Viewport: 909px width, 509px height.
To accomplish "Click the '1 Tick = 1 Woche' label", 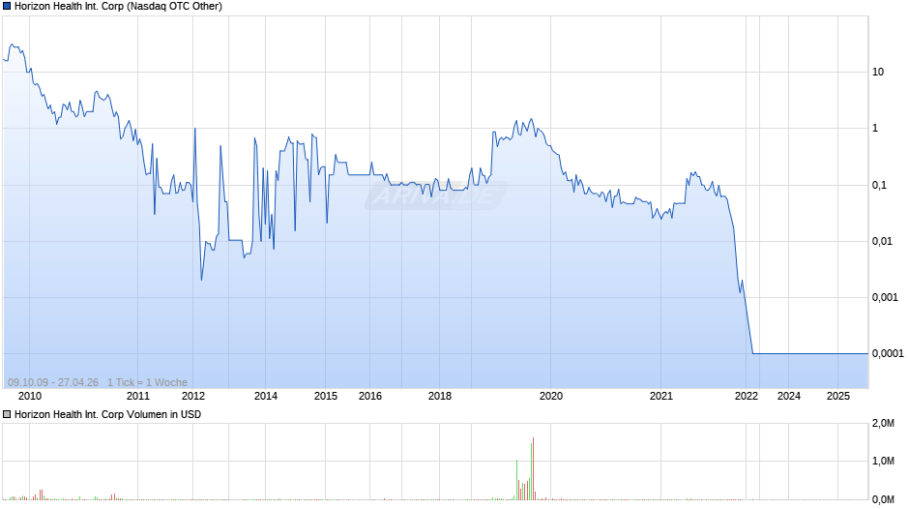I will click(x=147, y=382).
